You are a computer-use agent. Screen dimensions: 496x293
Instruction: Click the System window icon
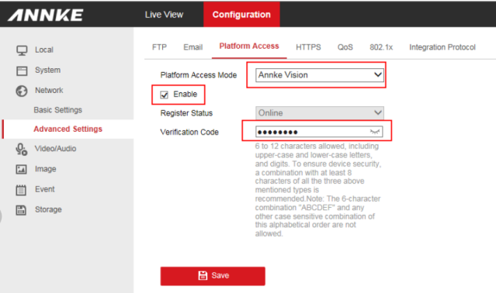click(x=22, y=71)
